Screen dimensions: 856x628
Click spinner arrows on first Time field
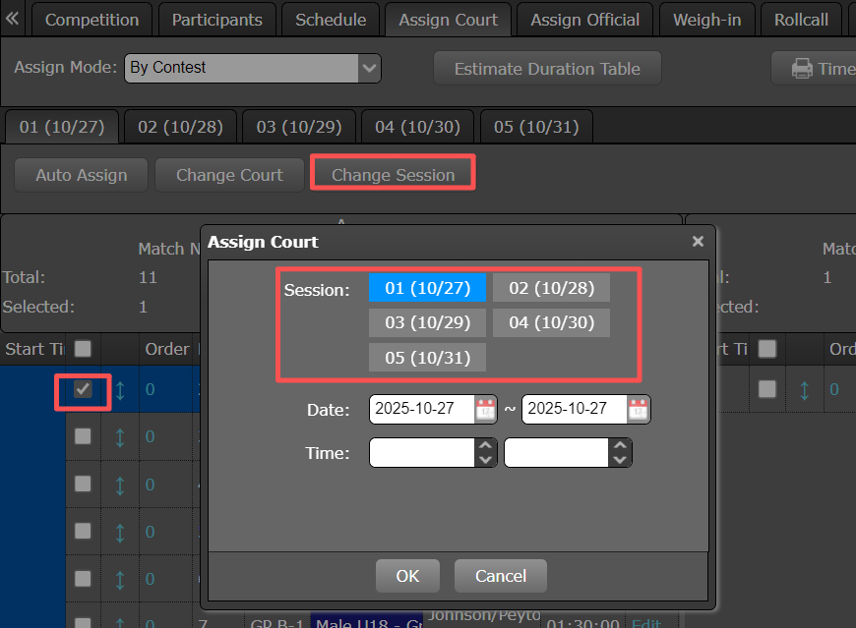coord(485,453)
